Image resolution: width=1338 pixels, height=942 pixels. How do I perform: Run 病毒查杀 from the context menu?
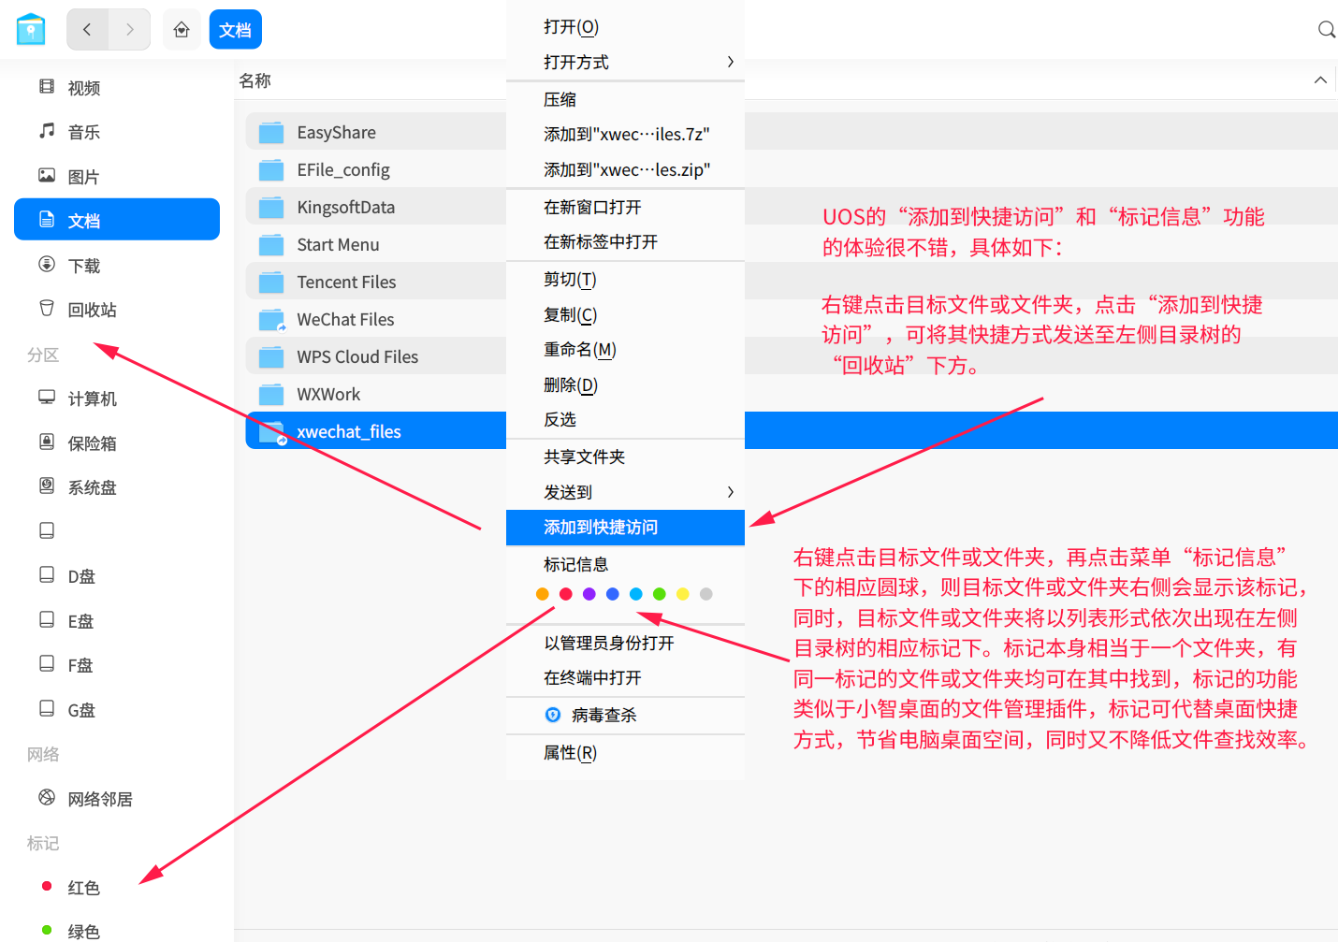pyautogui.click(x=625, y=716)
